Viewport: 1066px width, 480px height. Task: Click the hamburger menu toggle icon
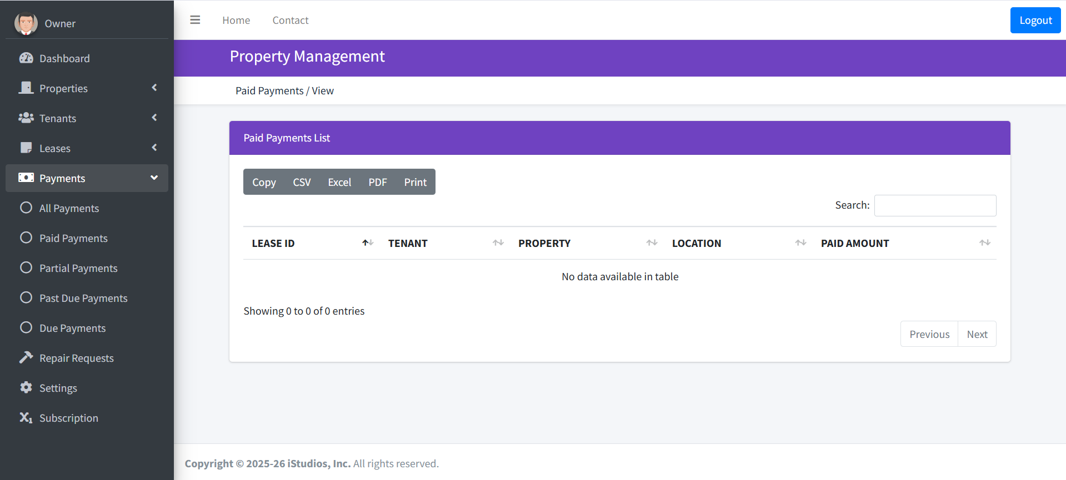pos(195,20)
